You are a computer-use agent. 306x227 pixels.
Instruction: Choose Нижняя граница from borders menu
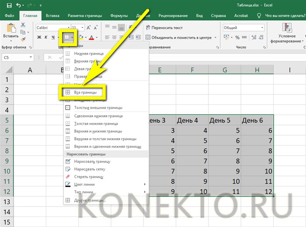click(106, 53)
